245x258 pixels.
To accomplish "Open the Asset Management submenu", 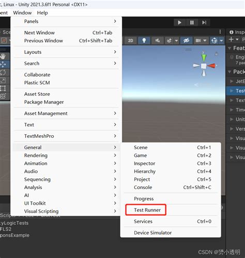I will [66, 113].
